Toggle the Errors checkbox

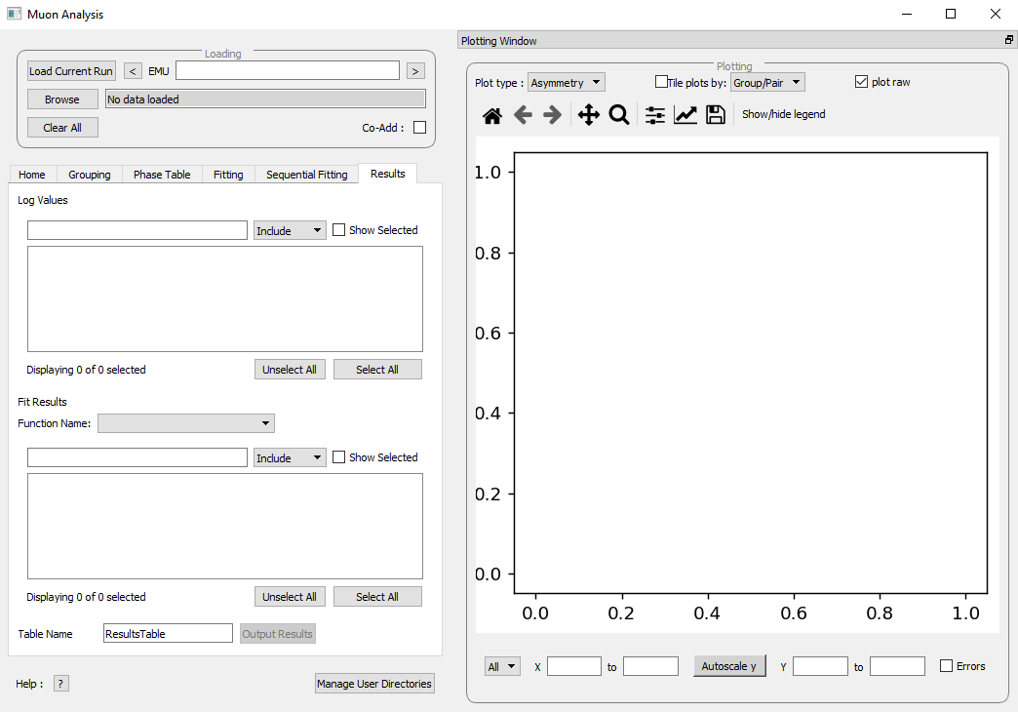coord(946,666)
